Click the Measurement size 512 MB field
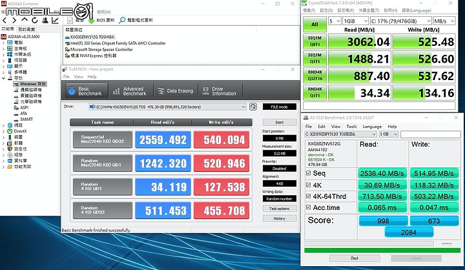This screenshot has height=270, width=465. click(280, 153)
